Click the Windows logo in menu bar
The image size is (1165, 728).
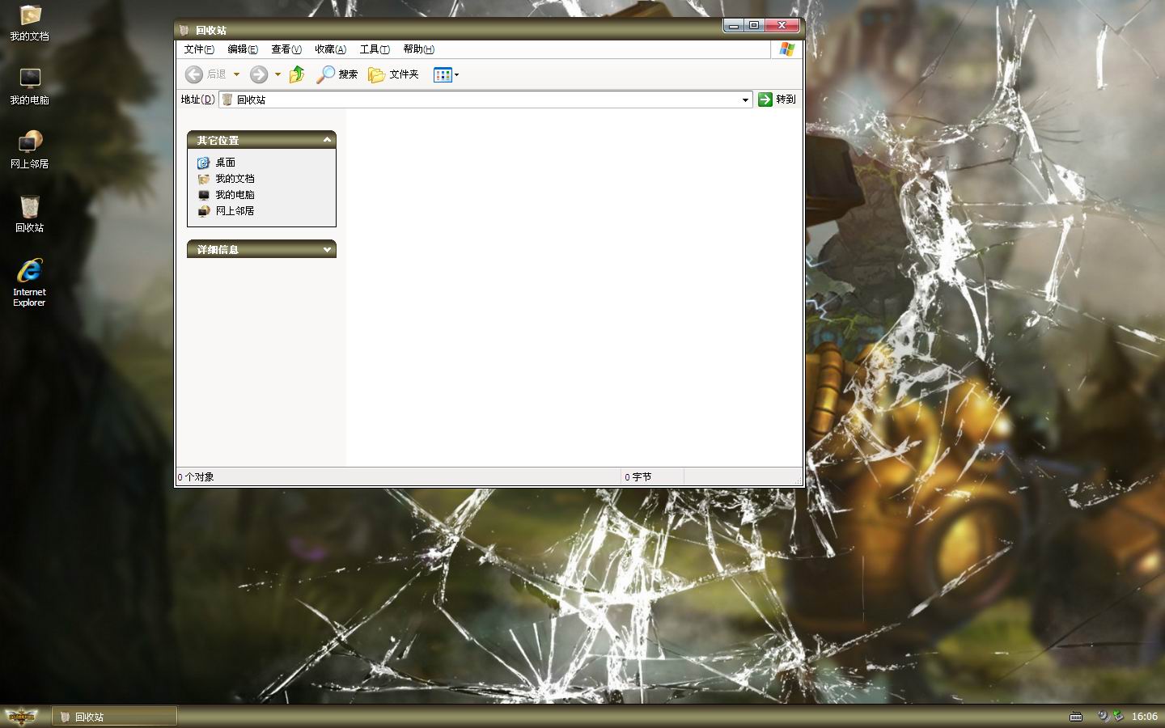tap(786, 49)
